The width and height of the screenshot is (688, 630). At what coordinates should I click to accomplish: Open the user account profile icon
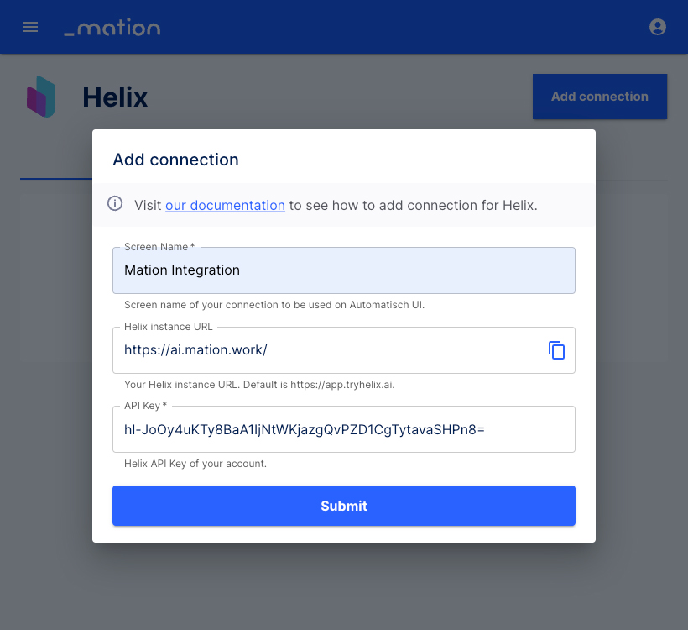pyautogui.click(x=657, y=27)
